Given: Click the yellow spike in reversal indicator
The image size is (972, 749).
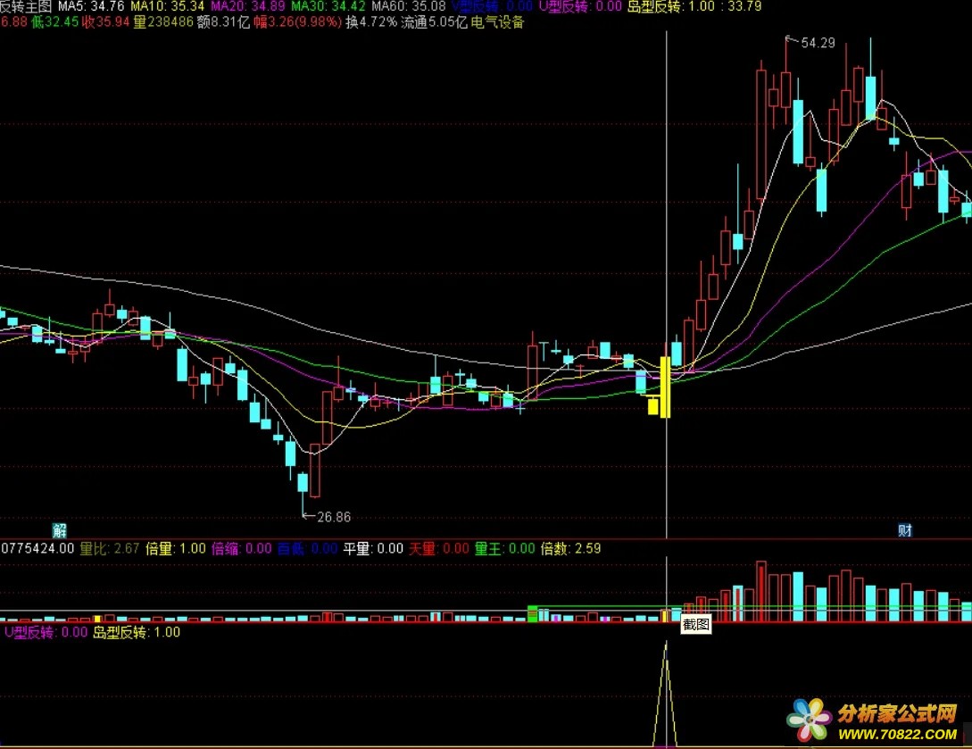Looking at the screenshot, I should [x=666, y=693].
